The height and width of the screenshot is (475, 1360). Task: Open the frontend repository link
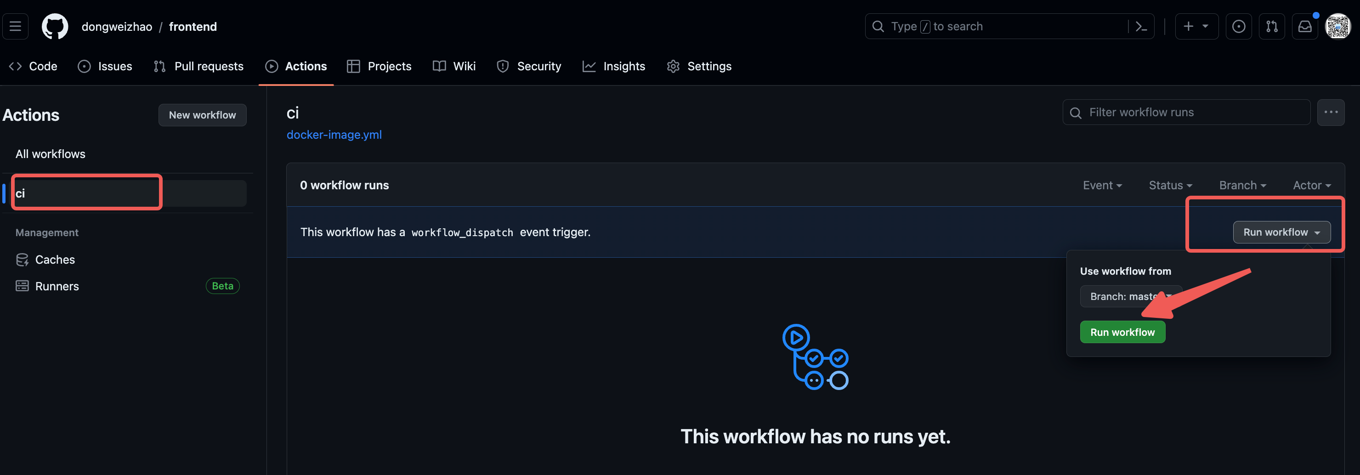[x=193, y=26]
